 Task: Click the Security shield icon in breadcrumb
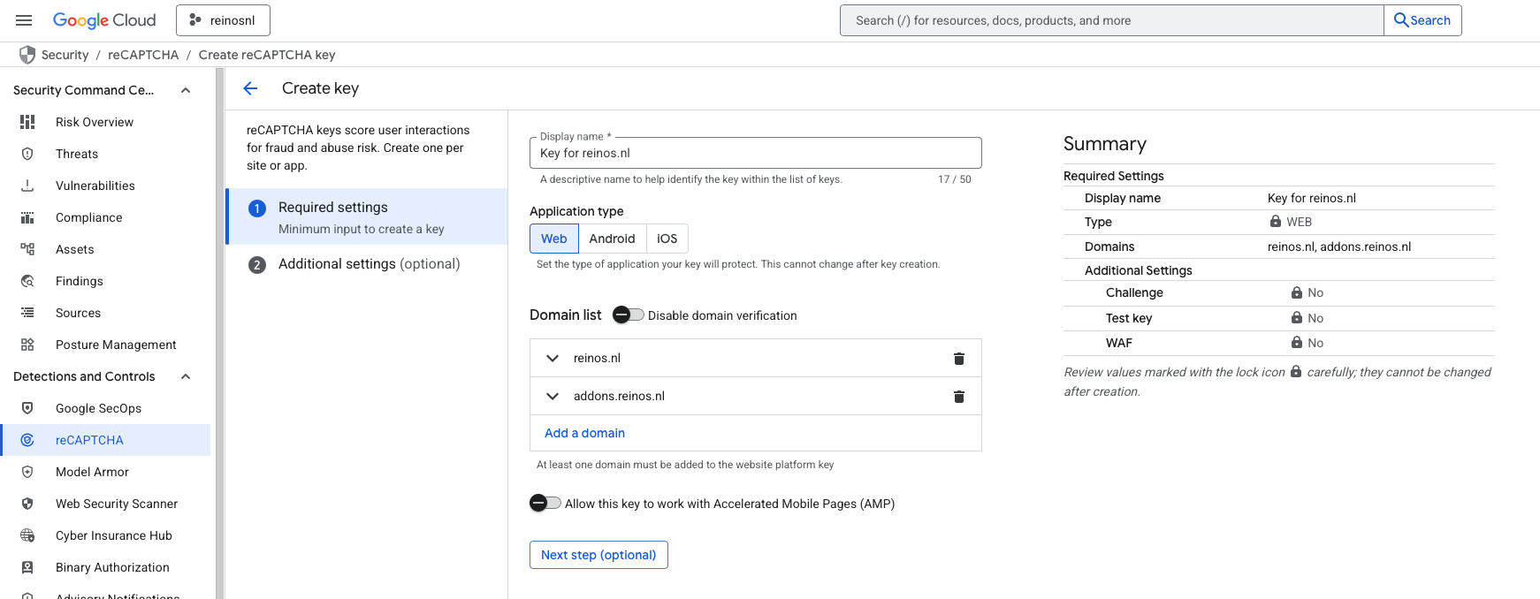coord(27,55)
